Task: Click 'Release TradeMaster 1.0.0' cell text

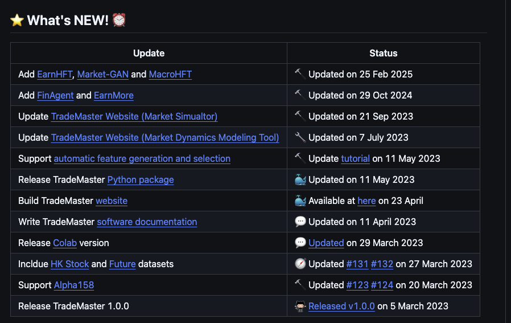Action: pos(73,306)
